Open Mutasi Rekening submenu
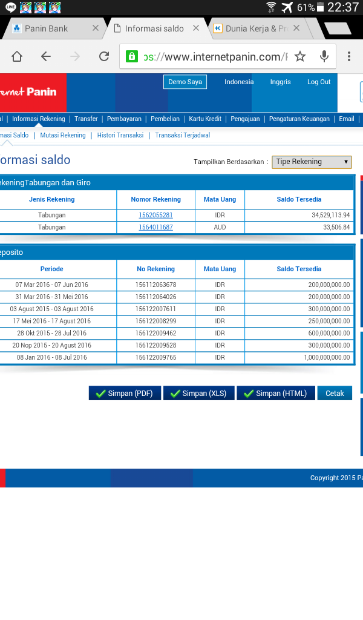 (63, 135)
